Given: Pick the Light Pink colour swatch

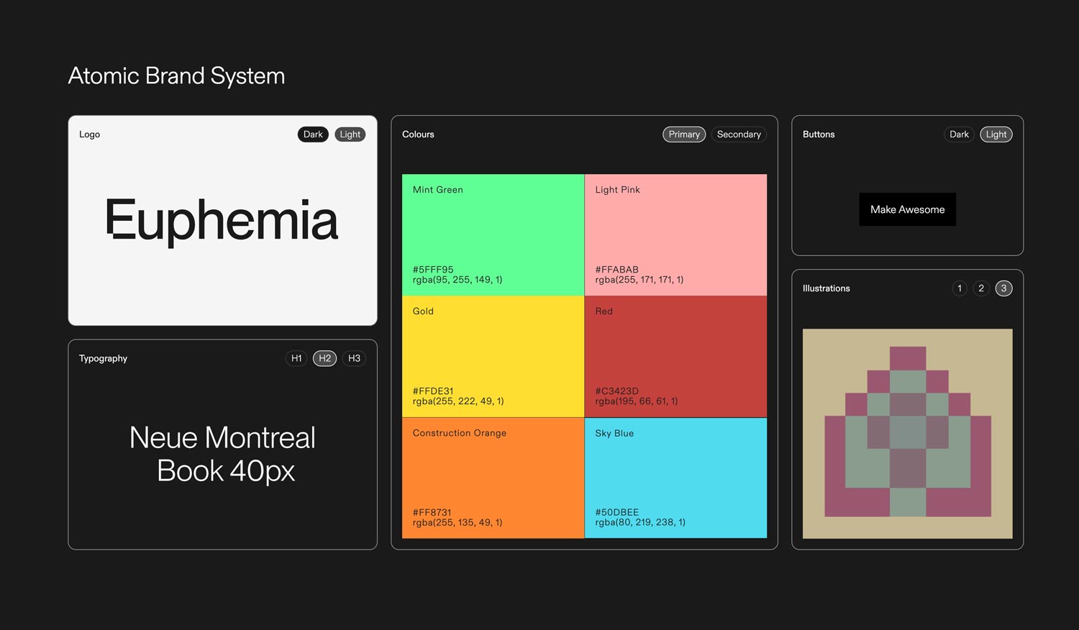Looking at the screenshot, I should click(675, 234).
